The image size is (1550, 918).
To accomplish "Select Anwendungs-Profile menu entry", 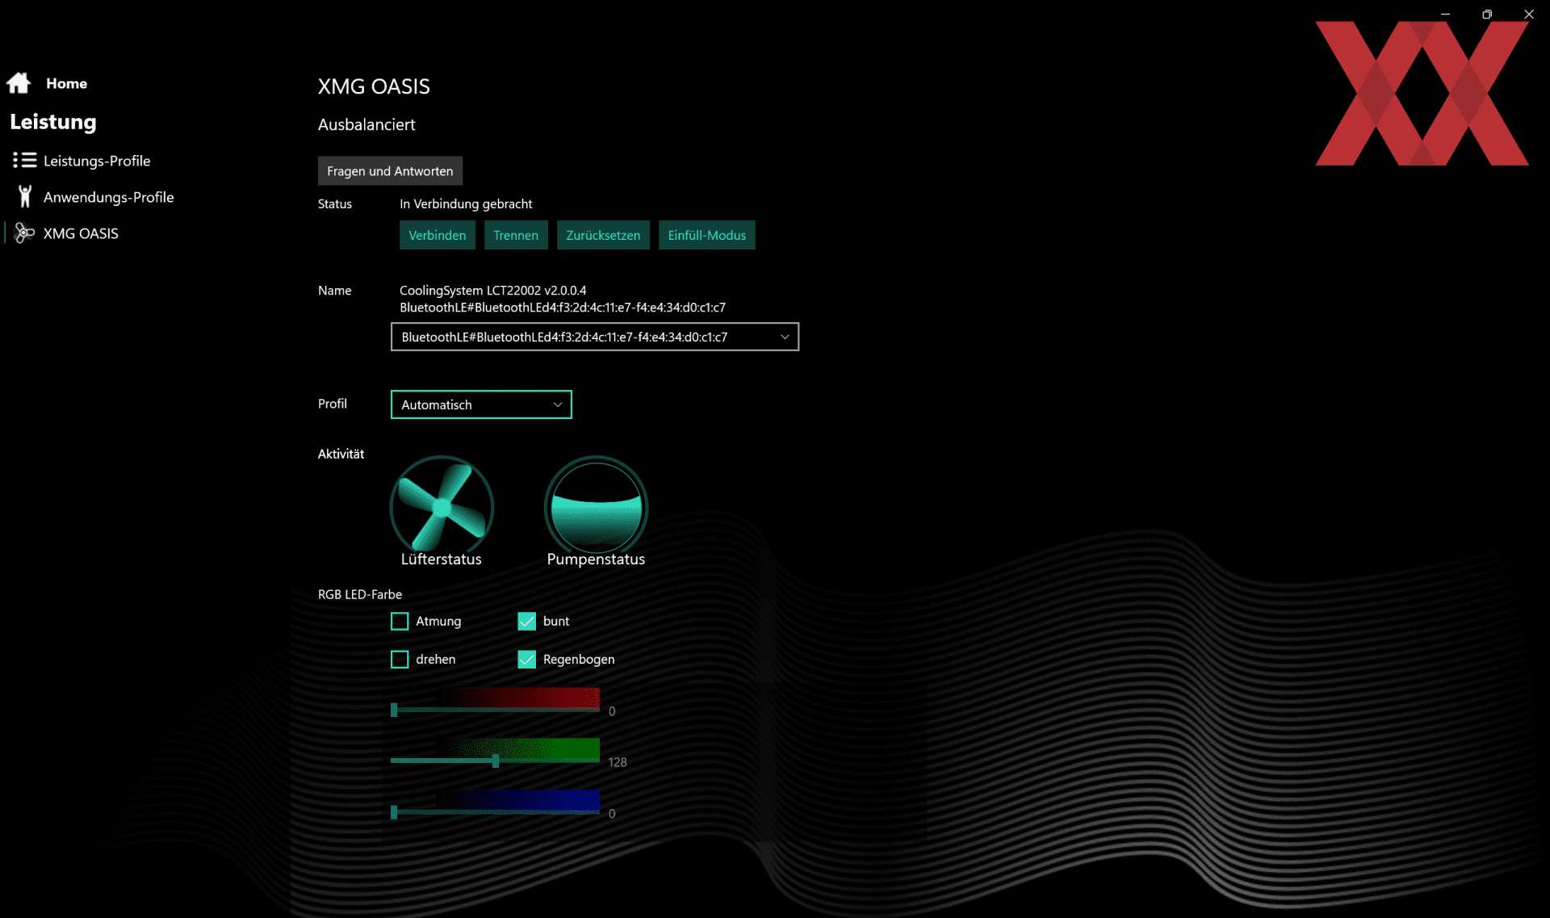I will [x=109, y=197].
